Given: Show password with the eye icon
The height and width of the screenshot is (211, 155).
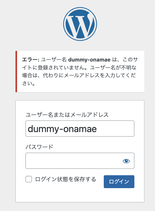Looking at the screenshot, I should (126, 161).
